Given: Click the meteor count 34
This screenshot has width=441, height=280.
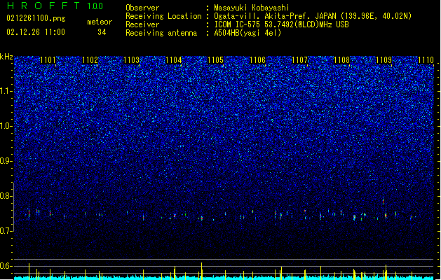Looking at the screenshot, I should click(x=102, y=32).
